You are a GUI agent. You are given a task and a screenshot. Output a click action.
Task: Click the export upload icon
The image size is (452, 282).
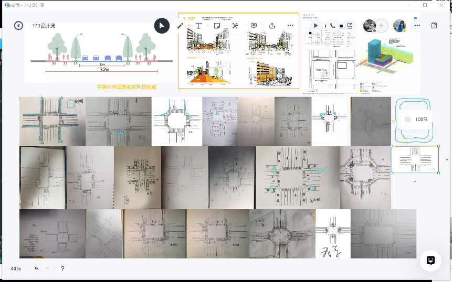click(272, 25)
